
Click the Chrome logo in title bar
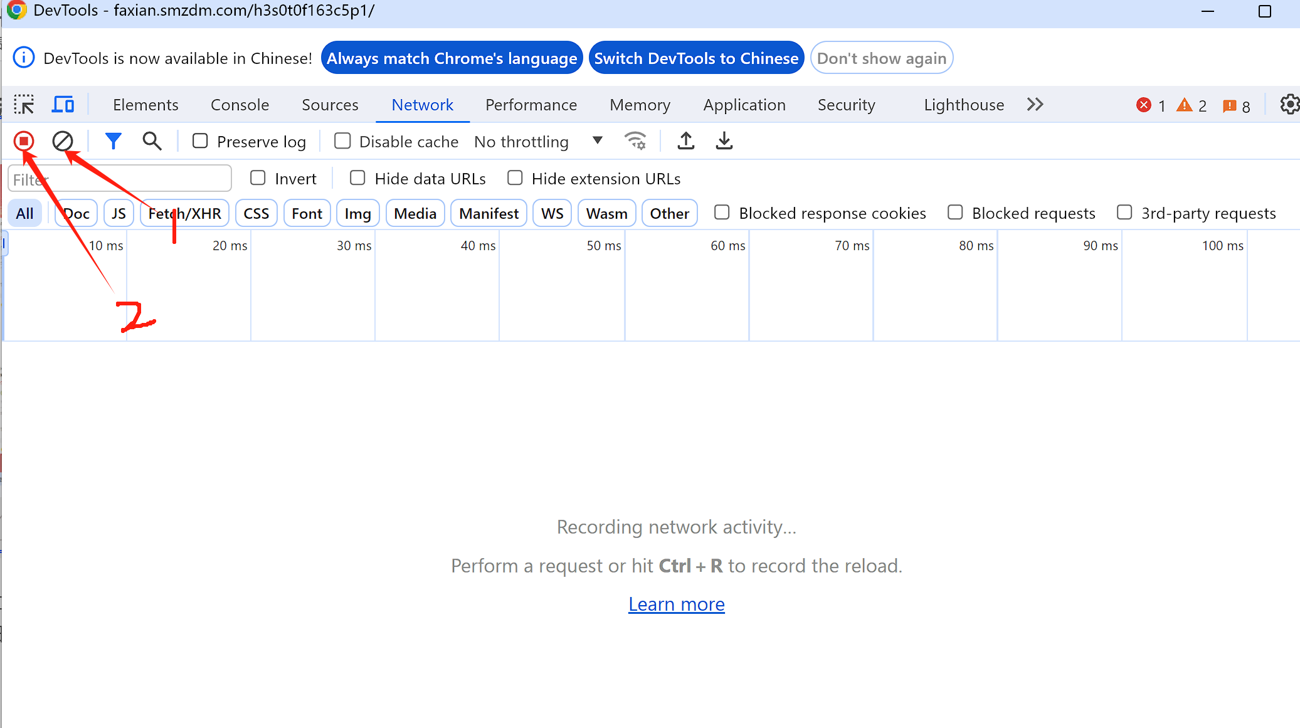point(17,10)
